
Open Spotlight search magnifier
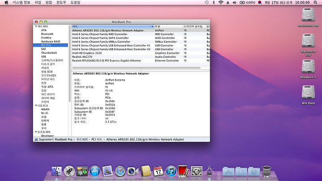[315, 3]
